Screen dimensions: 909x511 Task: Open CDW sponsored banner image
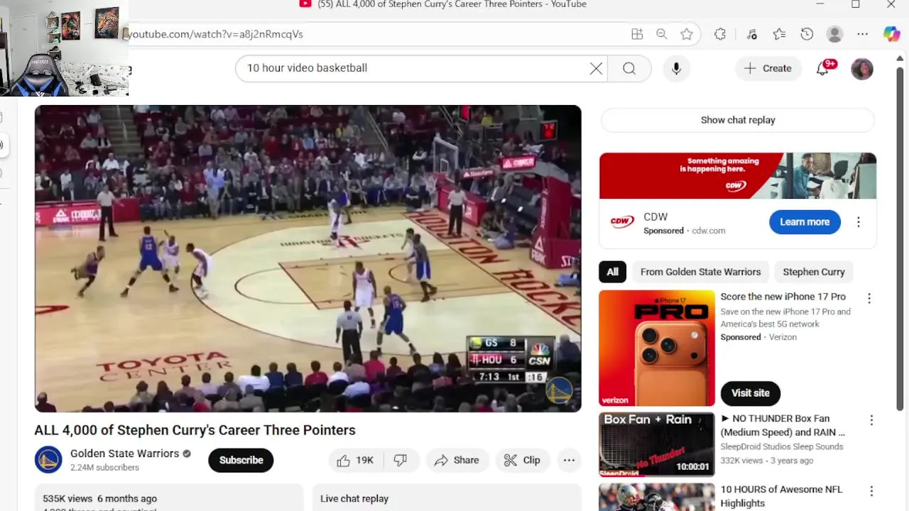pyautogui.click(x=738, y=176)
